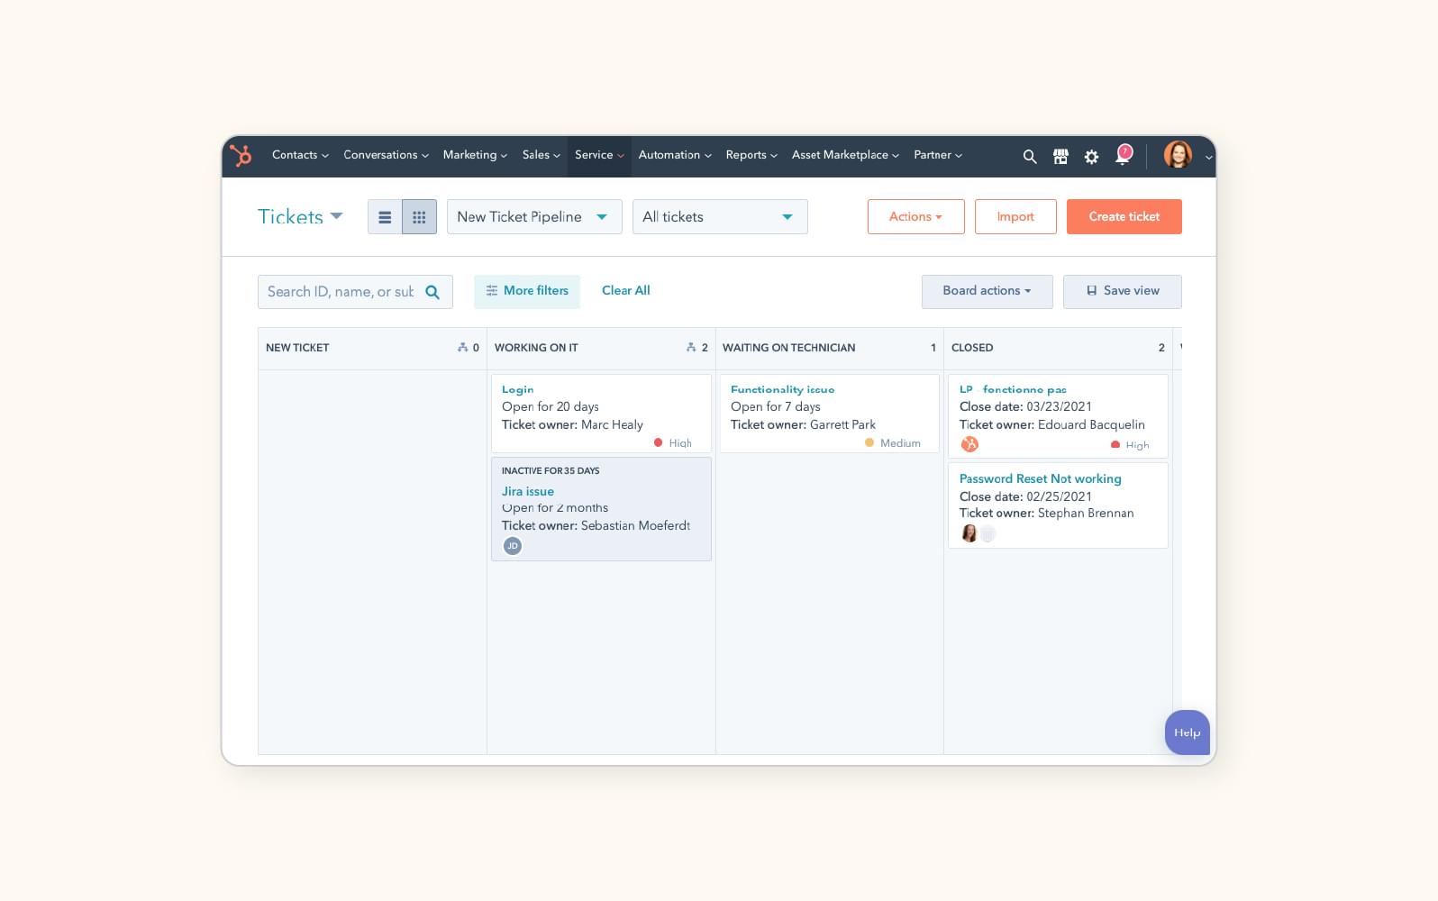Open the Functionality issue ticket link
This screenshot has height=901, width=1438.
(782, 389)
